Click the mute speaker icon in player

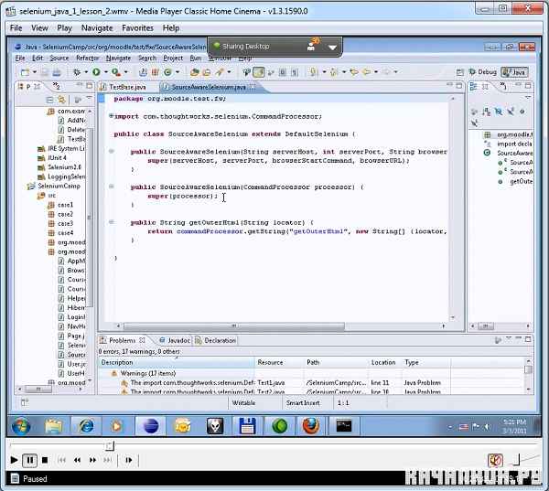click(x=495, y=460)
